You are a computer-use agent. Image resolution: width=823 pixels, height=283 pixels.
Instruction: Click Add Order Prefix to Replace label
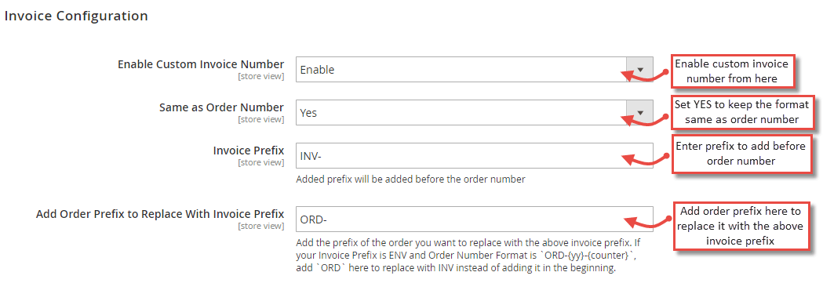click(x=160, y=214)
